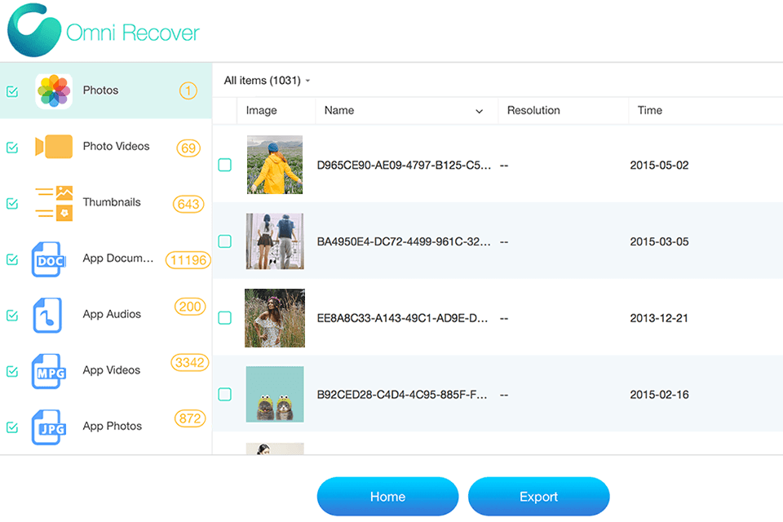Open the woman in grass field thumbnail
Image resolution: width=783 pixels, height=522 pixels.
coord(275,318)
